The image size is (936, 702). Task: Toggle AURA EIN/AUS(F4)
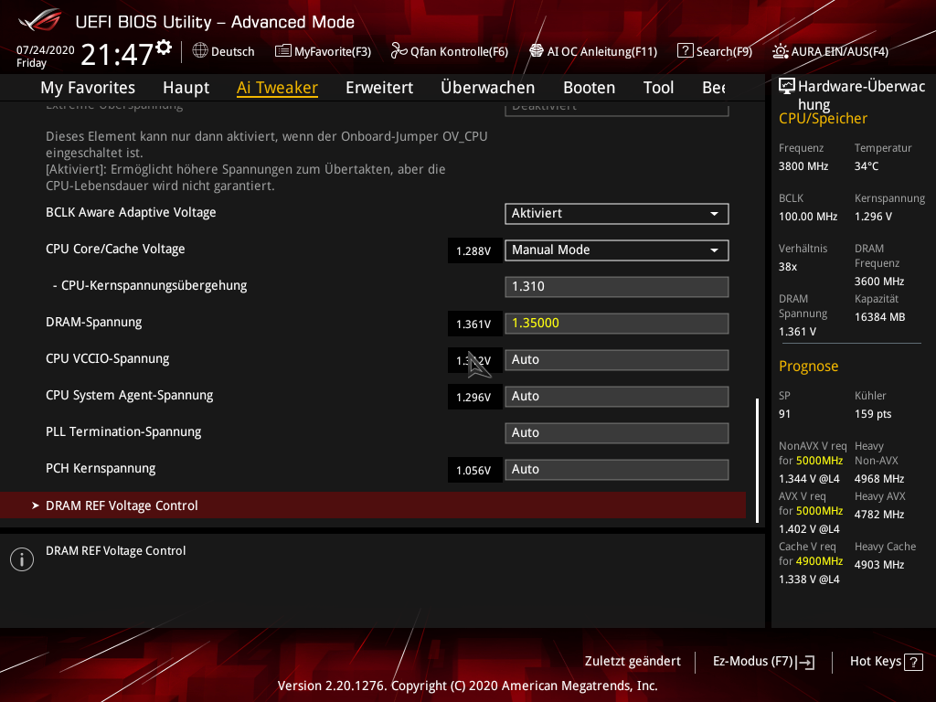click(x=830, y=51)
